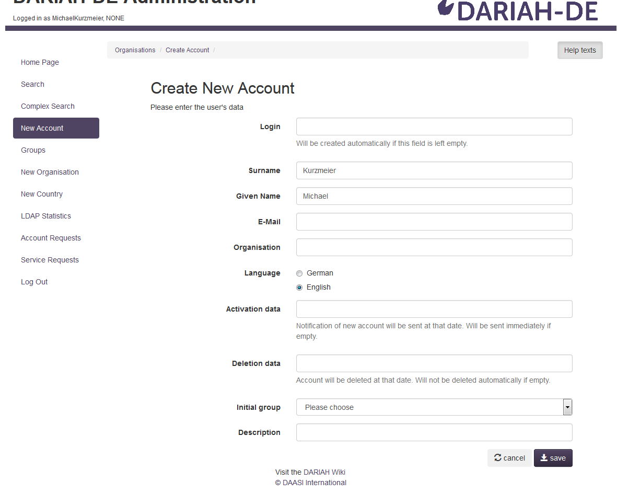617x493 pixels.
Task: Select English language radio button
Action: [299, 288]
